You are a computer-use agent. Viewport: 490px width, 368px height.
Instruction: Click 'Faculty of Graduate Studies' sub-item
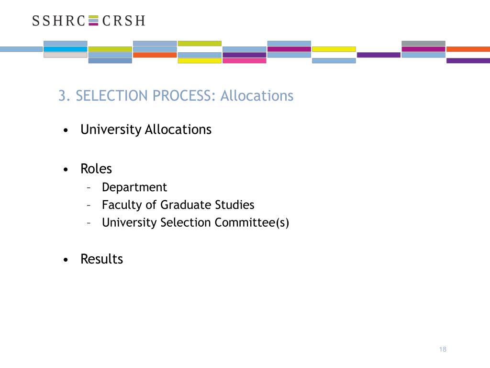click(x=178, y=205)
